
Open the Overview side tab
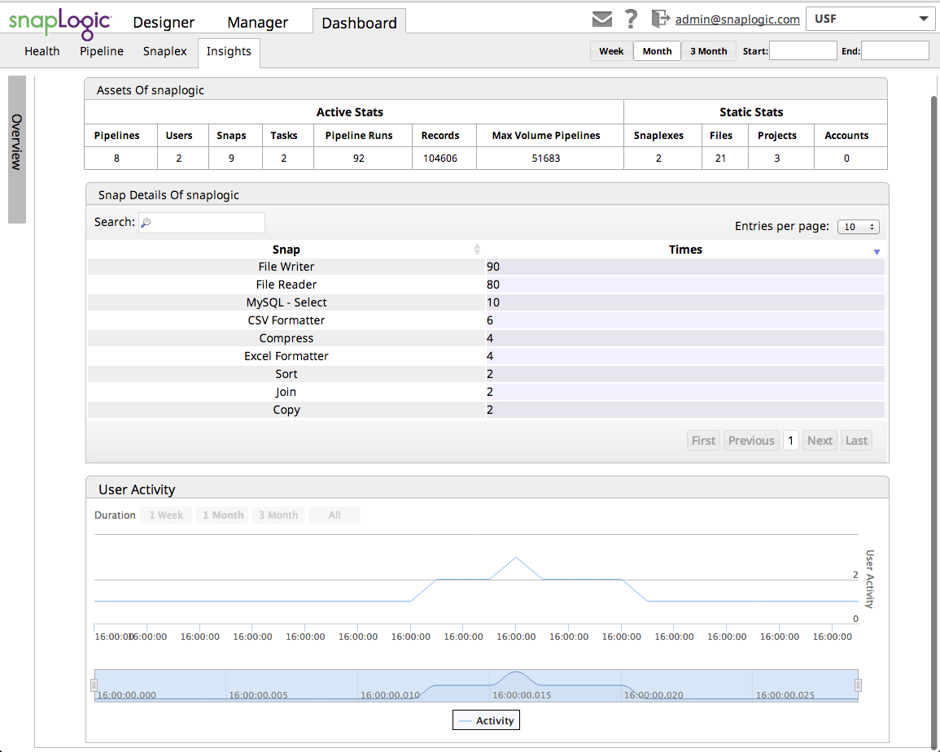(17, 149)
